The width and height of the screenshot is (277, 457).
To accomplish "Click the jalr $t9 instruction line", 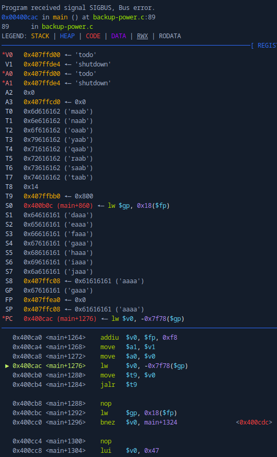I will [75, 385].
